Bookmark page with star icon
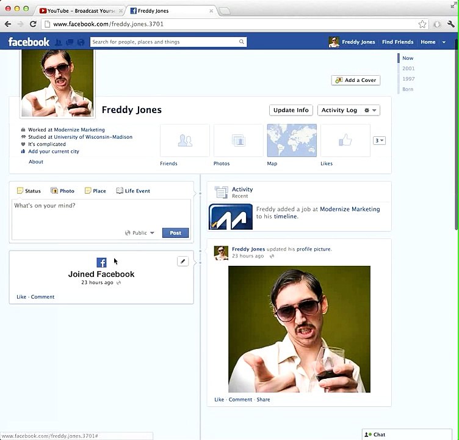 422,24
